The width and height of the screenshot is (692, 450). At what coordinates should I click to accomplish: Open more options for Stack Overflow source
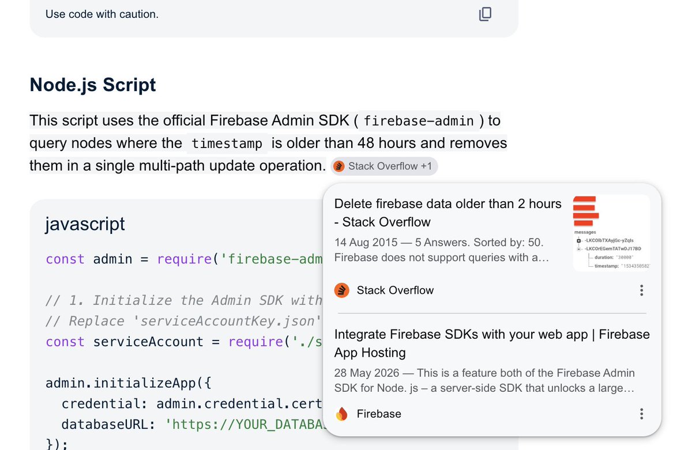pyautogui.click(x=641, y=290)
